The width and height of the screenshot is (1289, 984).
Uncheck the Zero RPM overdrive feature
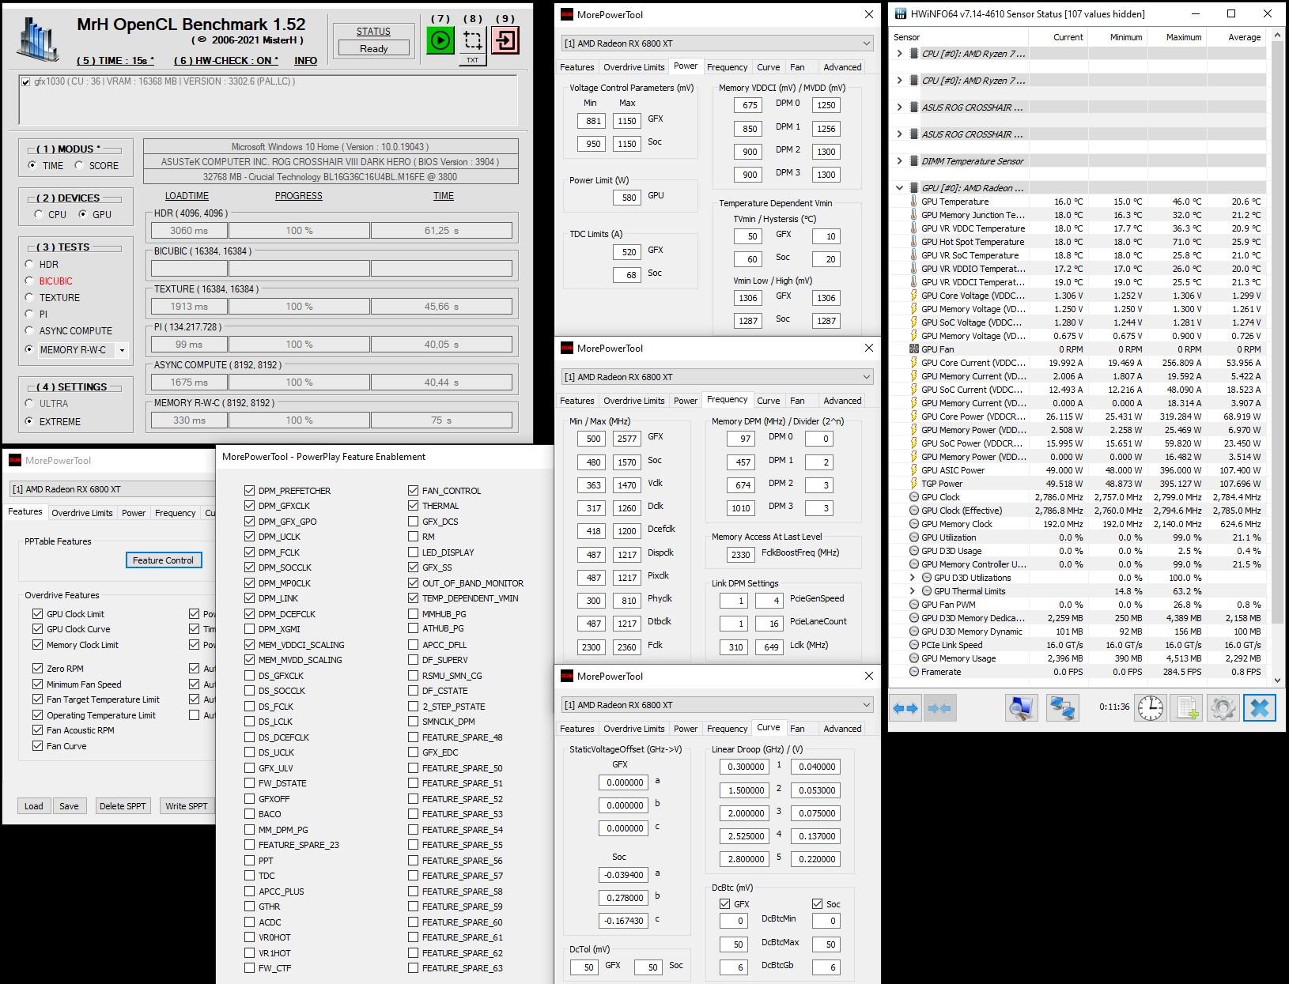tap(37, 669)
